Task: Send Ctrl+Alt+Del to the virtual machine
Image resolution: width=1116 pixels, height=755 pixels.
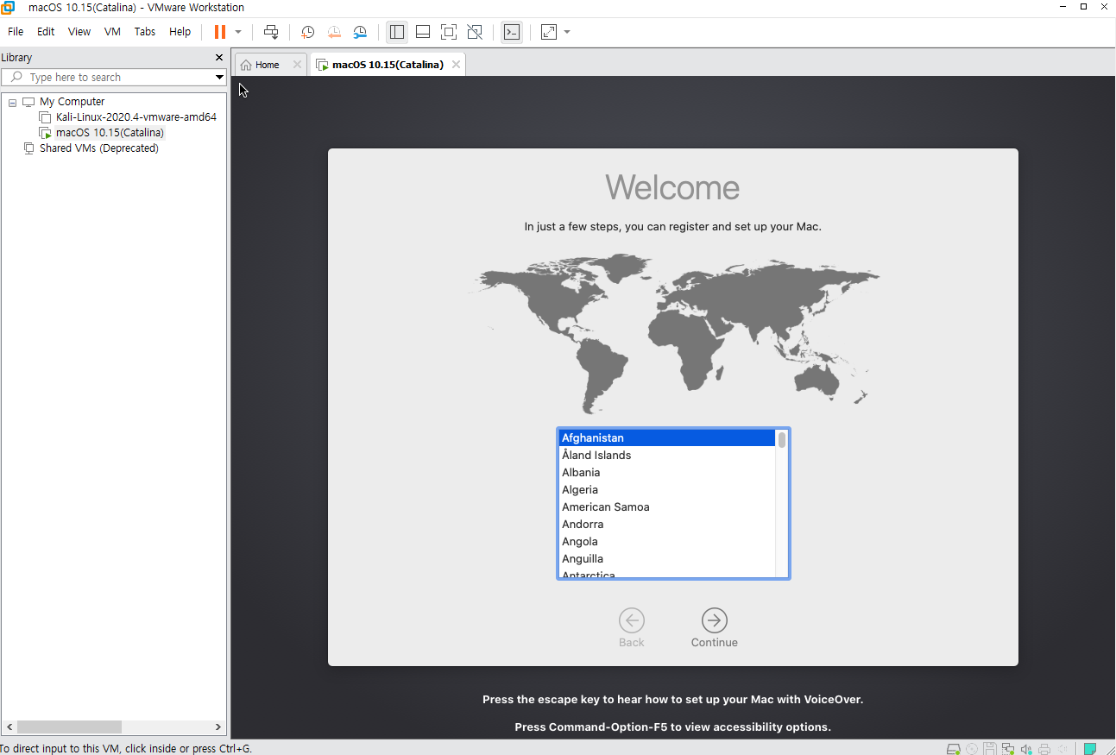Action: point(271,32)
